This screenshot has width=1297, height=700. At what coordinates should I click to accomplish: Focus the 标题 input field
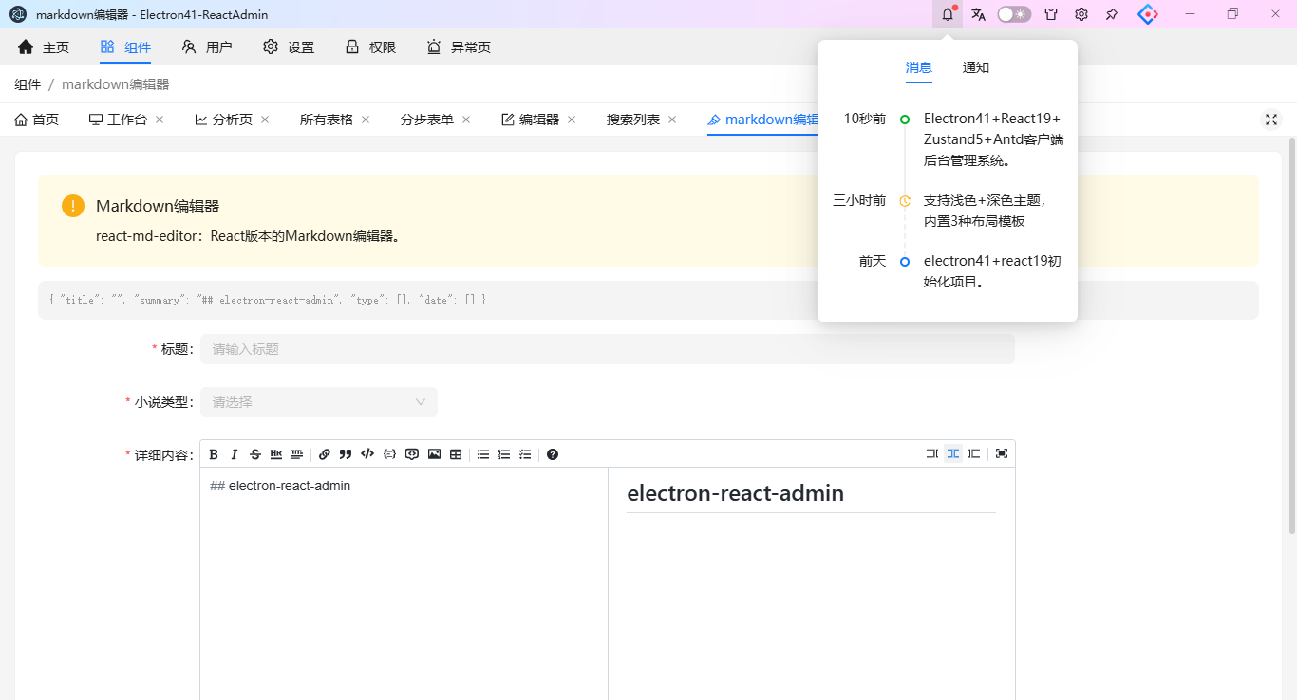(608, 349)
